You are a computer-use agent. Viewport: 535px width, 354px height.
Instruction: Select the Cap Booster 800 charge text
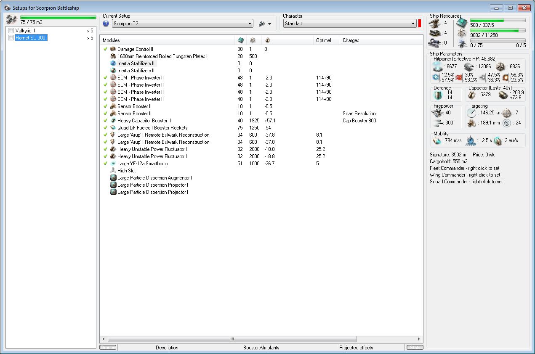tap(359, 121)
